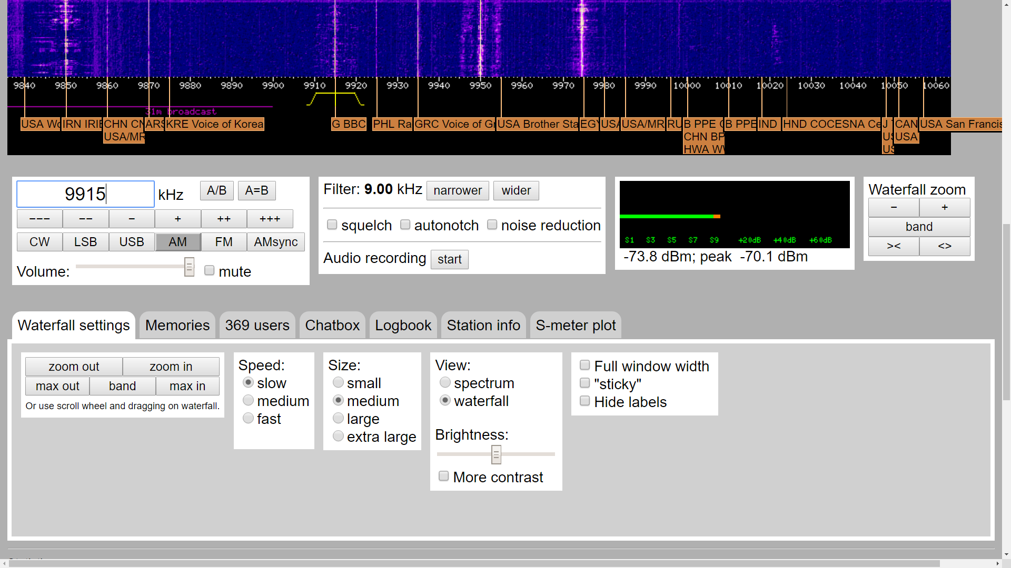Open the S-meter plot tab

[576, 326]
